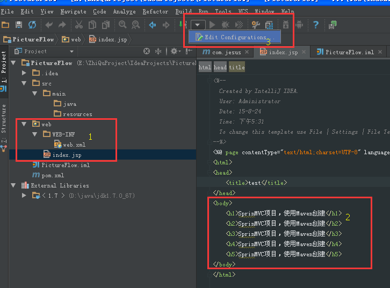The image size is (390, 288).
Task: Click the title editor breadcrumb
Action: (x=237, y=67)
